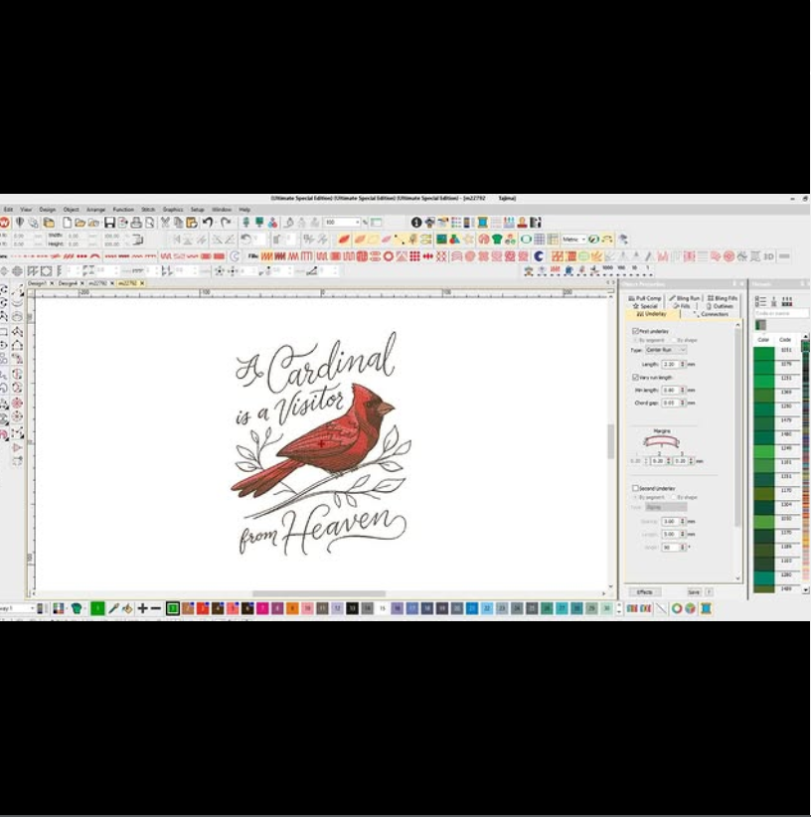Viewport: 811px width, 817px height.
Task: Enable the Second underlay checkbox
Action: pyautogui.click(x=635, y=488)
